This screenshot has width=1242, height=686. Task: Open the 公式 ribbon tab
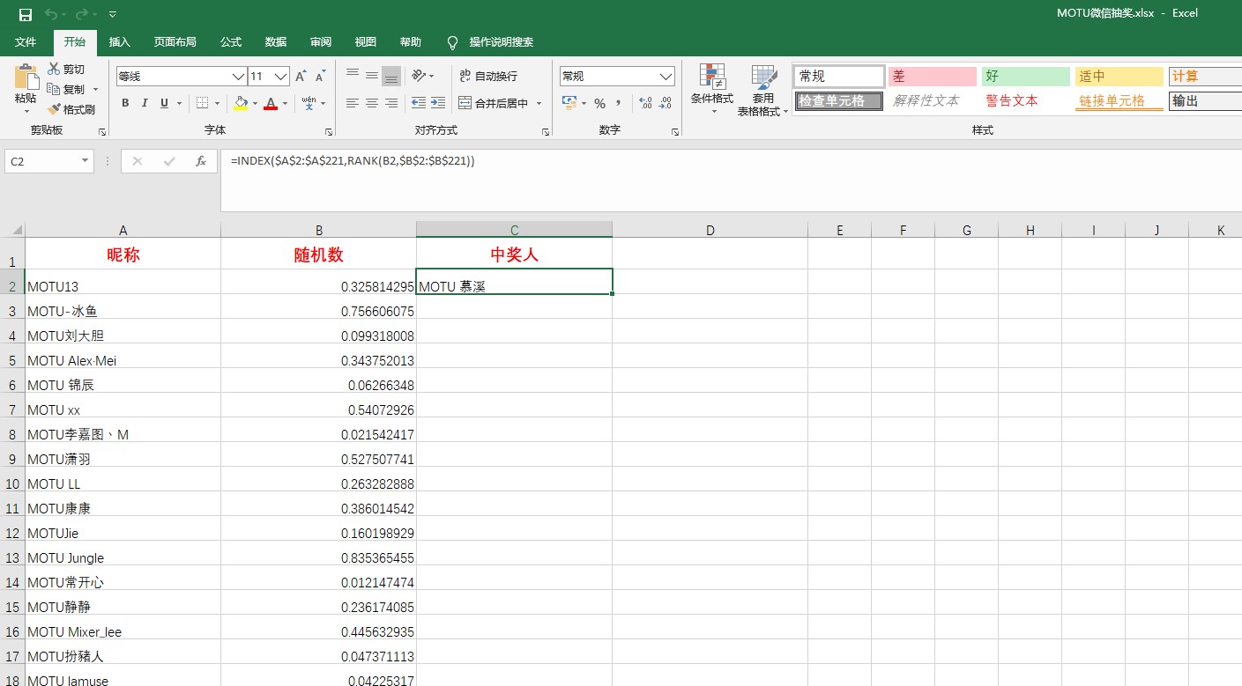pos(231,42)
